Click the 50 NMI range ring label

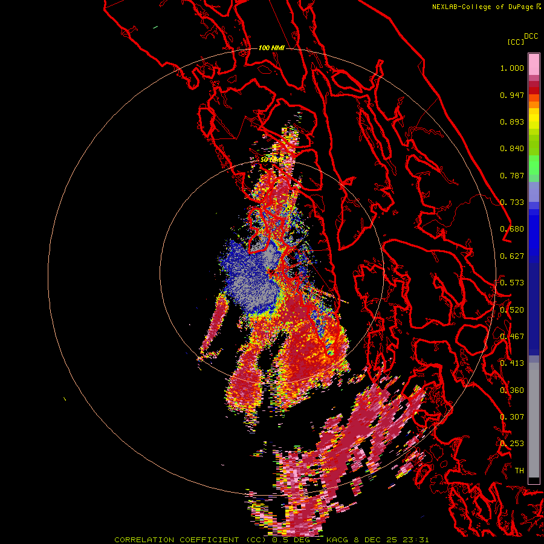pos(271,160)
